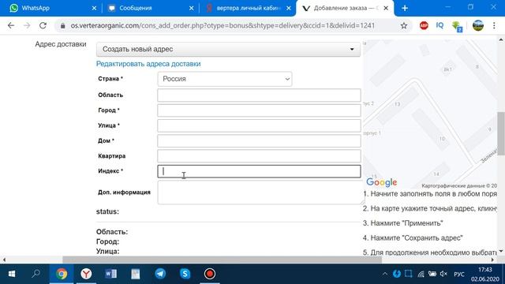This screenshot has height=284, width=505.
Task: Open the screen recorder taskbar icon
Action: (x=210, y=274)
